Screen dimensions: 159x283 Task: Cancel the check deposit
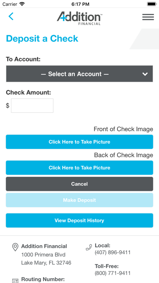pyautogui.click(x=79, y=184)
